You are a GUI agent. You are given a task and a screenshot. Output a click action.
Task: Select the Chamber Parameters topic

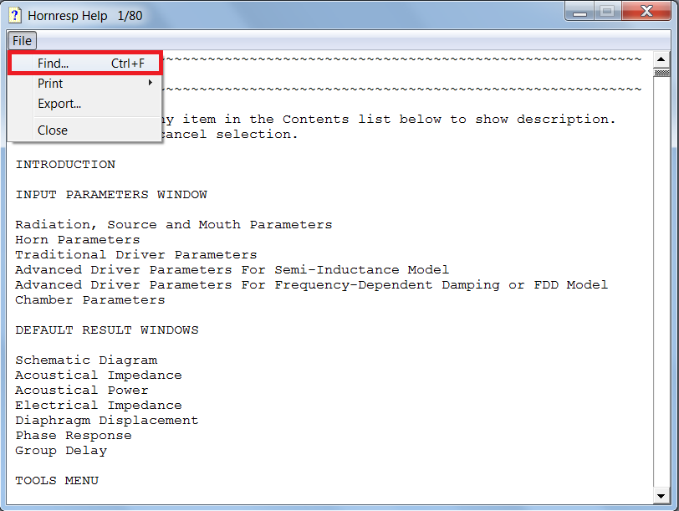90,300
